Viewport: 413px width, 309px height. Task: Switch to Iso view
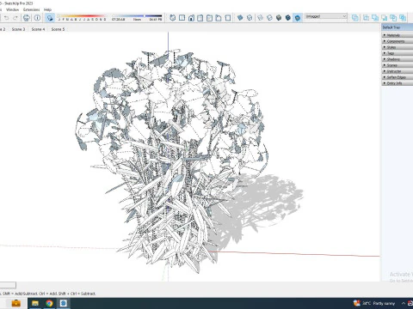click(172, 18)
